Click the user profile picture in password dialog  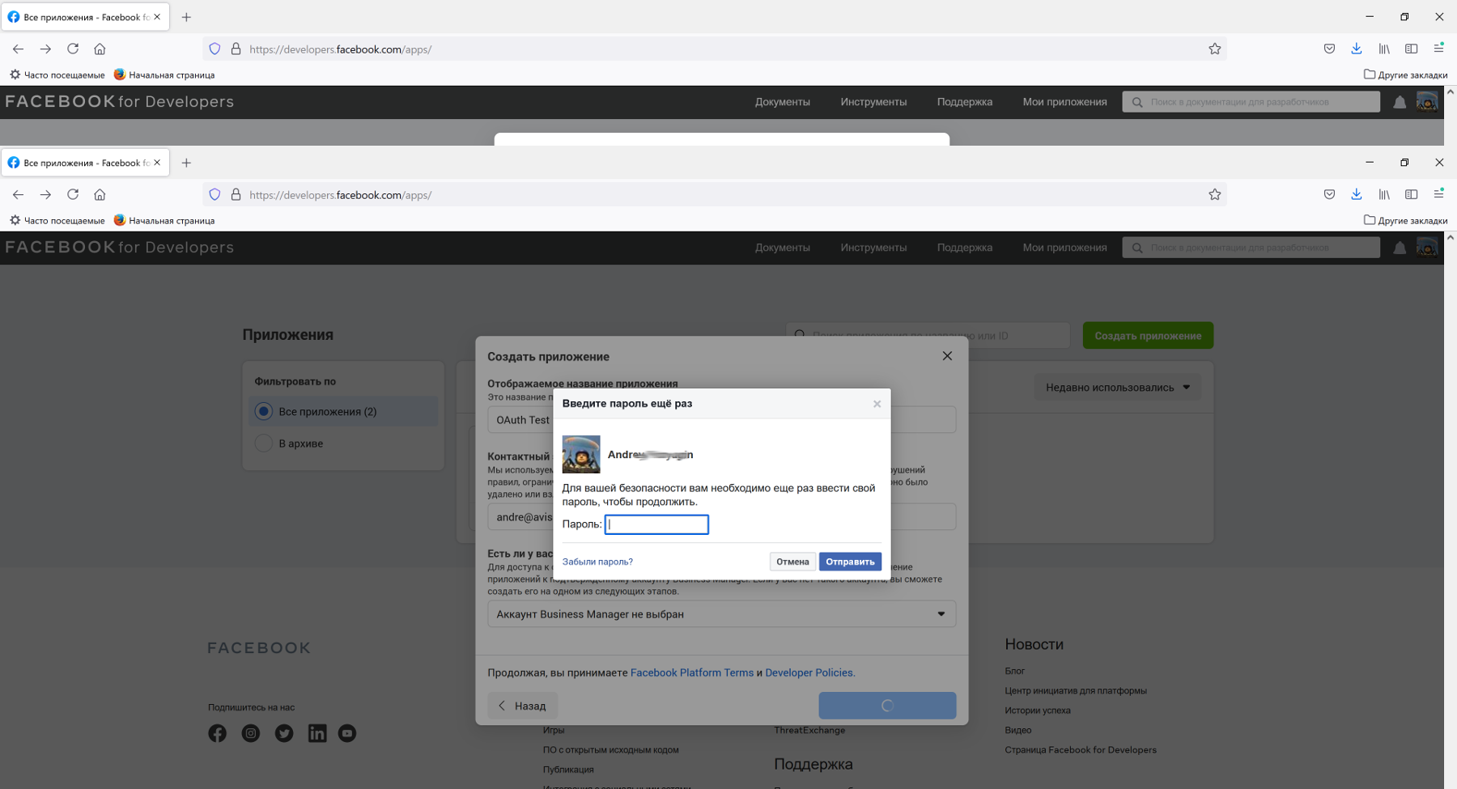[x=581, y=455]
